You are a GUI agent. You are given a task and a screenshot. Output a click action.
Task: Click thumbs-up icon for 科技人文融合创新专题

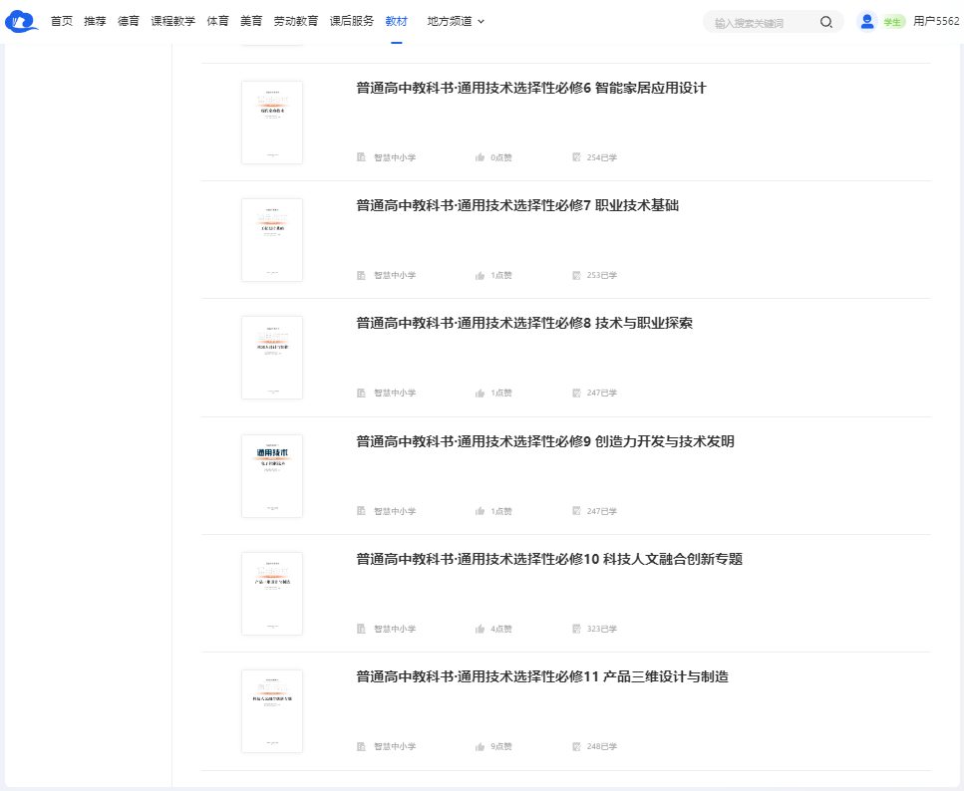pyautogui.click(x=481, y=630)
